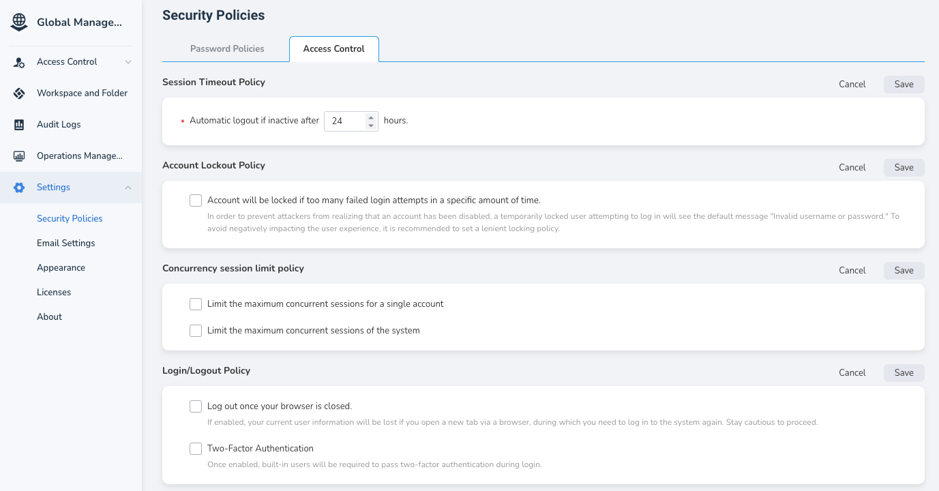Click the Operations Management chart icon
939x491 pixels.
(x=19, y=156)
